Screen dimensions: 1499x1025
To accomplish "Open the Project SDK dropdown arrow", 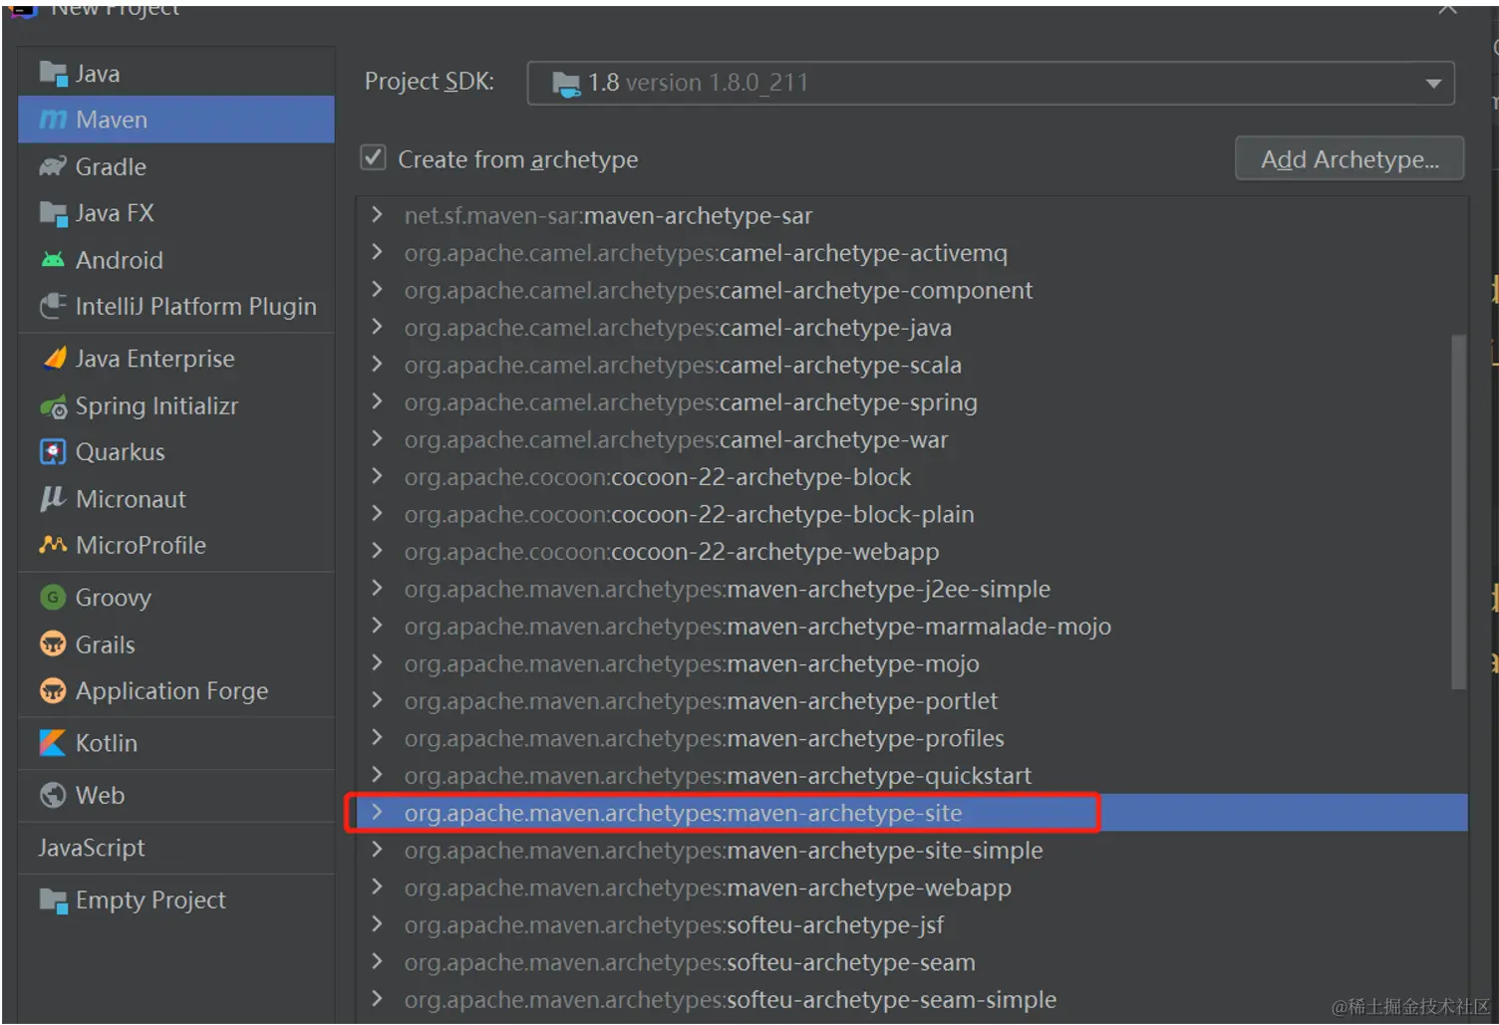I will point(1433,84).
